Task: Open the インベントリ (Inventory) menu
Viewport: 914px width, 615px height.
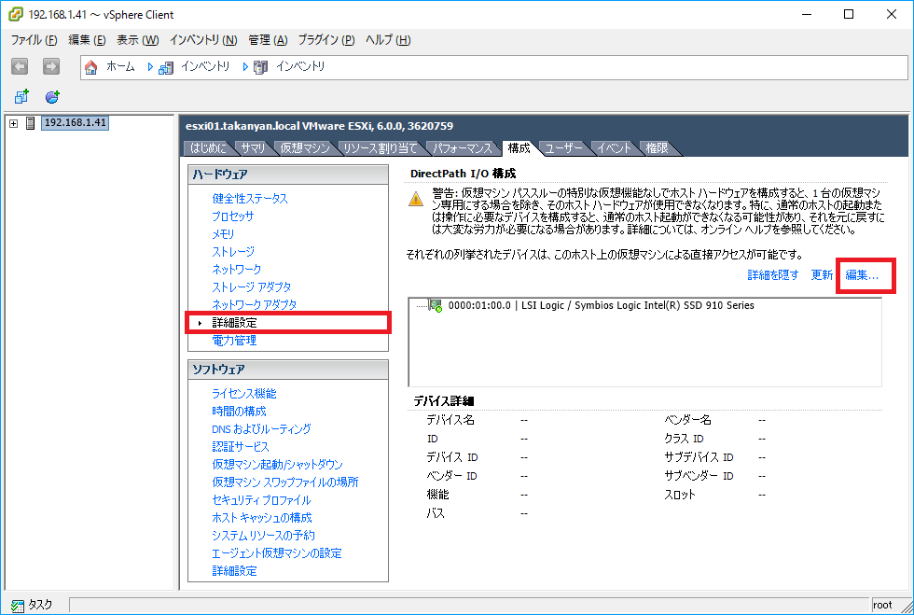Action: [x=203, y=40]
